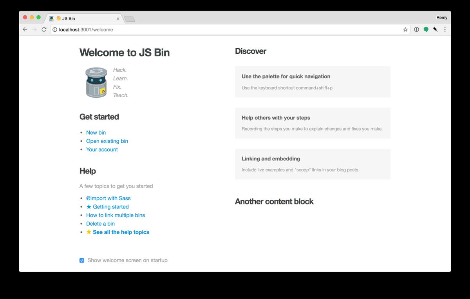
Task: Click the circled info extension icon
Action: click(x=416, y=29)
